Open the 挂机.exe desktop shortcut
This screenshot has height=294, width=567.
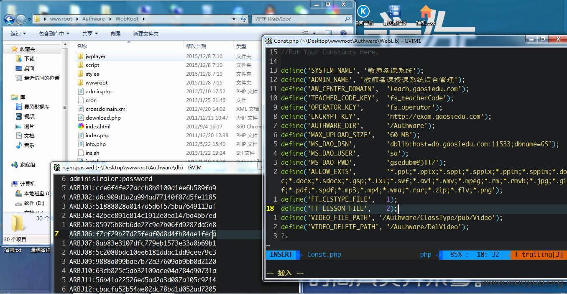[x=426, y=15]
